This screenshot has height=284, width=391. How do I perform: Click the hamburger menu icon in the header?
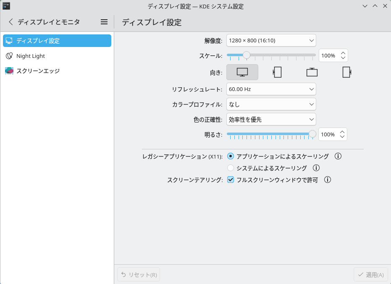(104, 22)
